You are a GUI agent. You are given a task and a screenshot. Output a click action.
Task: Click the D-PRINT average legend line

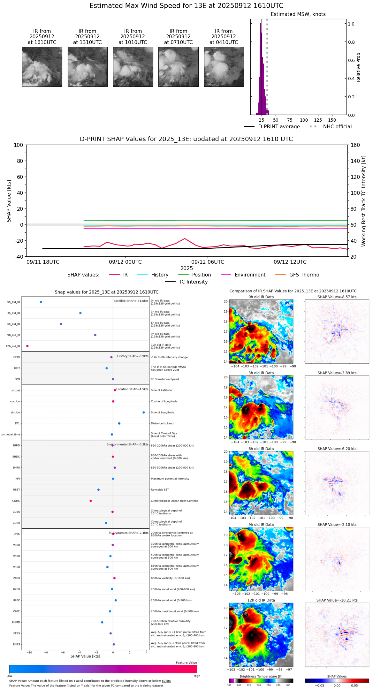pyautogui.click(x=249, y=126)
